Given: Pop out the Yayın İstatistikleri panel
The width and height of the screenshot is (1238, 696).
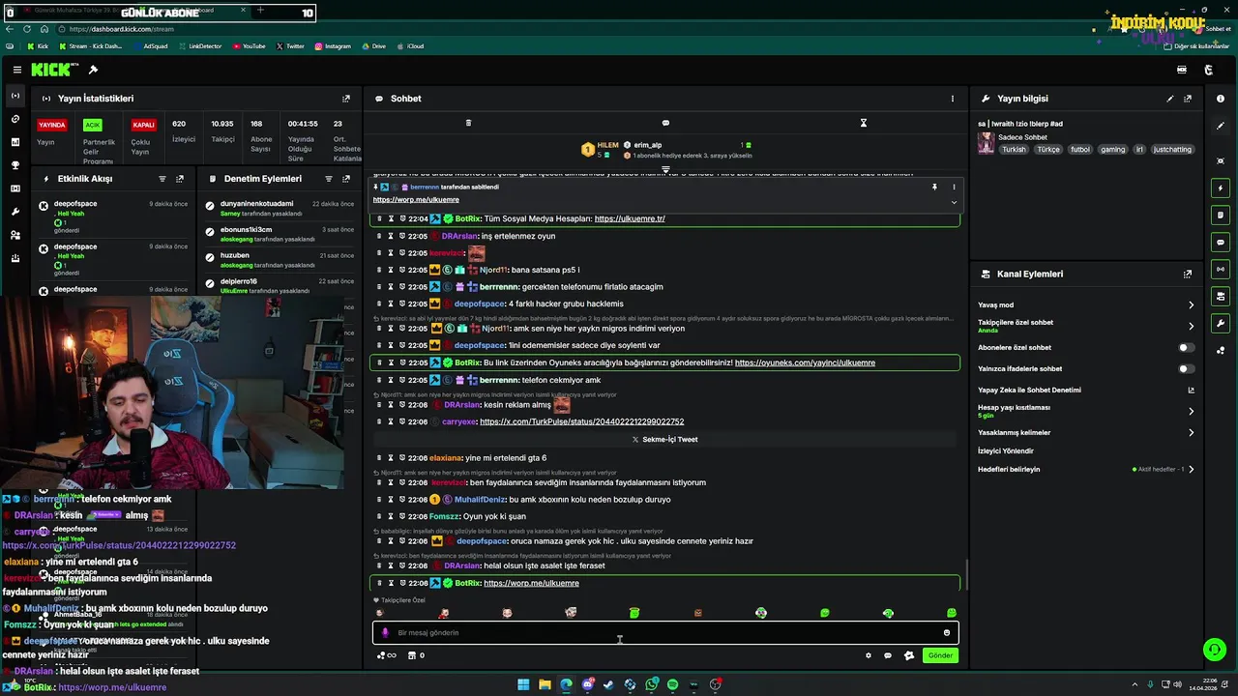Looking at the screenshot, I should [346, 99].
